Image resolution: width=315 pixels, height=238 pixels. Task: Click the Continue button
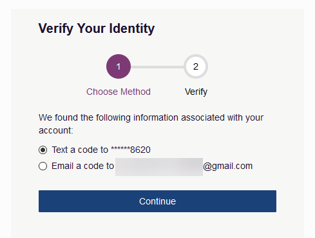(157, 201)
